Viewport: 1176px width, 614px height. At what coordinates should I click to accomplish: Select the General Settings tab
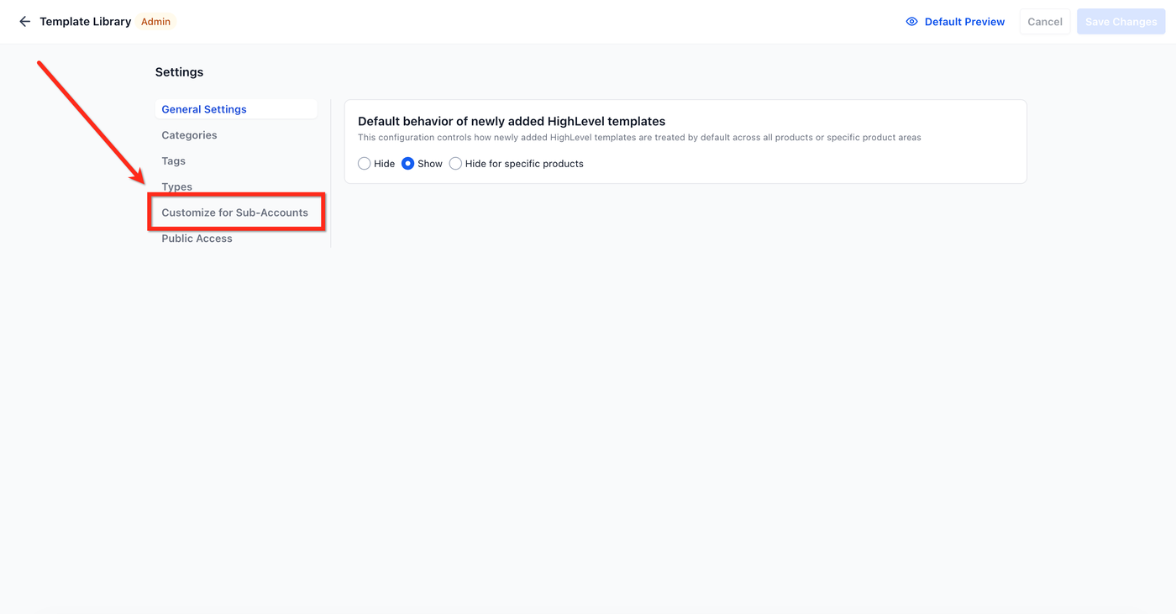point(204,109)
